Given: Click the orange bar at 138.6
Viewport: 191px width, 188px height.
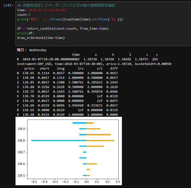Looking at the screenshot, I should (92, 164).
